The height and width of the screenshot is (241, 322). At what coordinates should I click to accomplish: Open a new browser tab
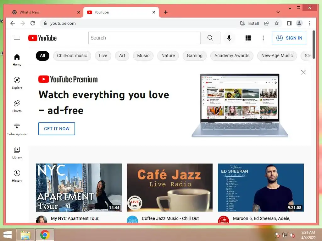pyautogui.click(x=166, y=12)
